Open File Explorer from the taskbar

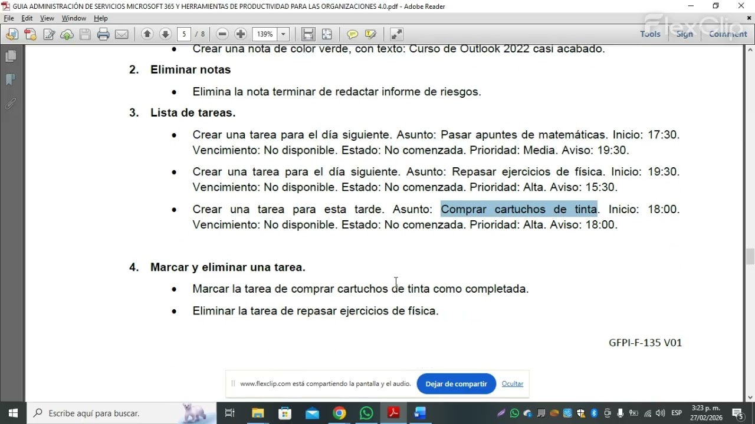tap(258, 413)
